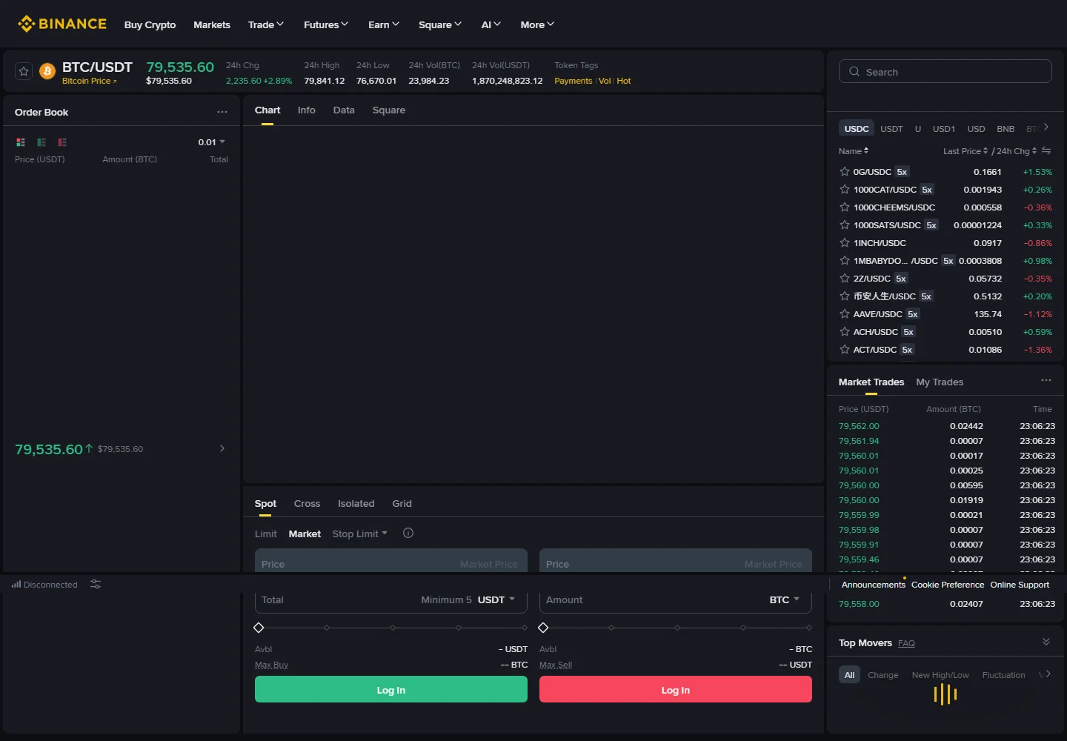Switch to the Cross margin tab
Viewport: 1067px width, 741px height.
point(307,503)
